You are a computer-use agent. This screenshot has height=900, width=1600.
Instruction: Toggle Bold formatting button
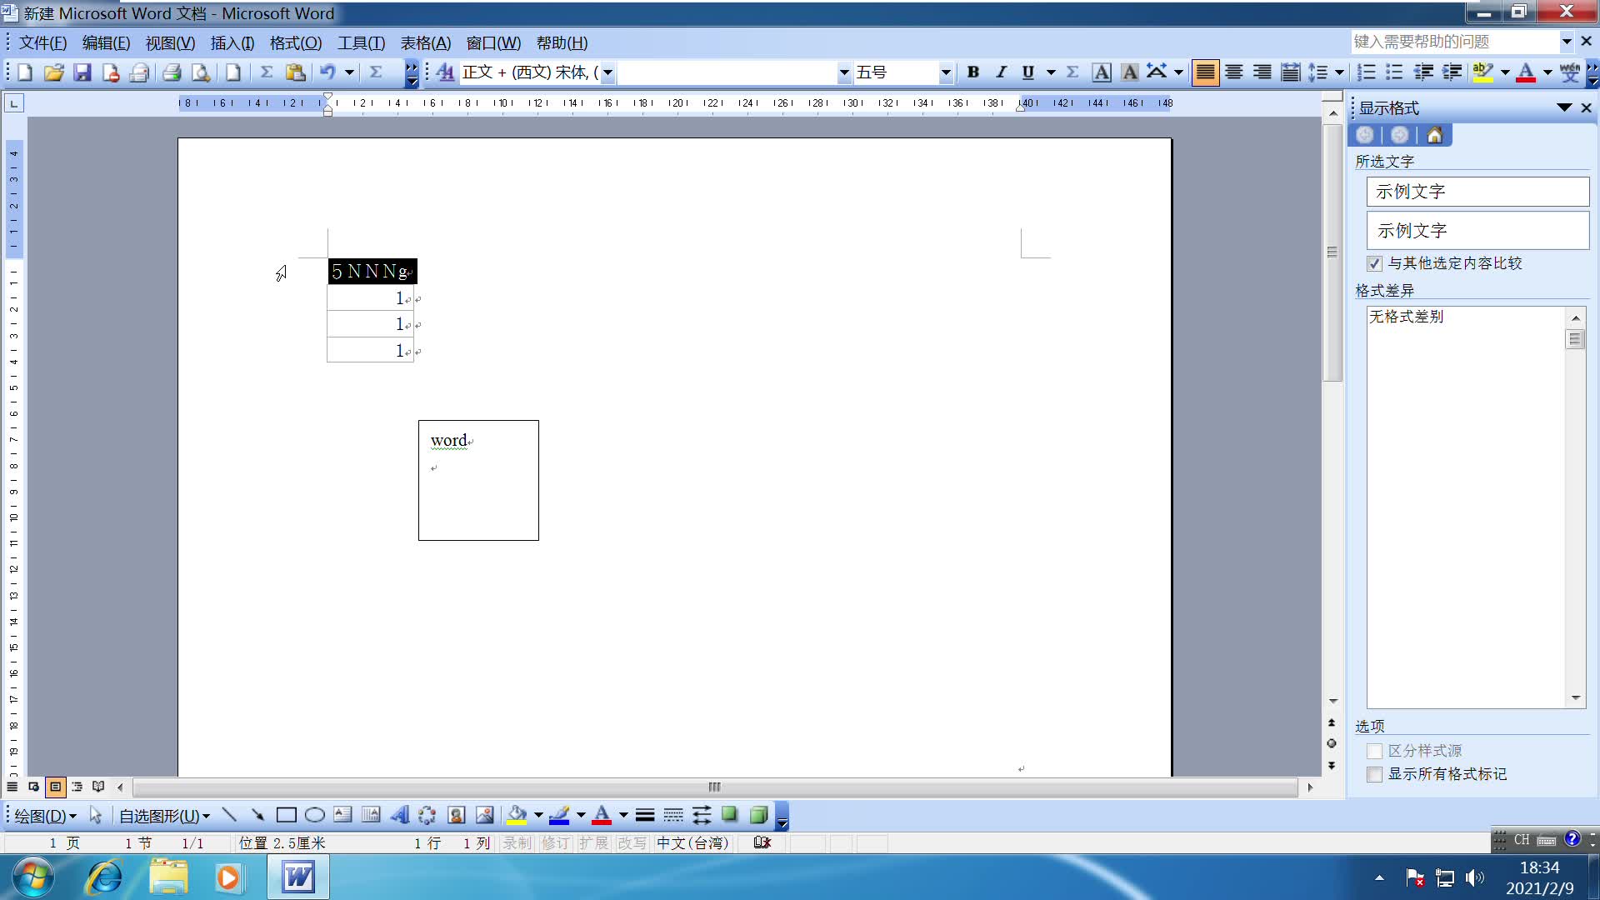point(972,72)
